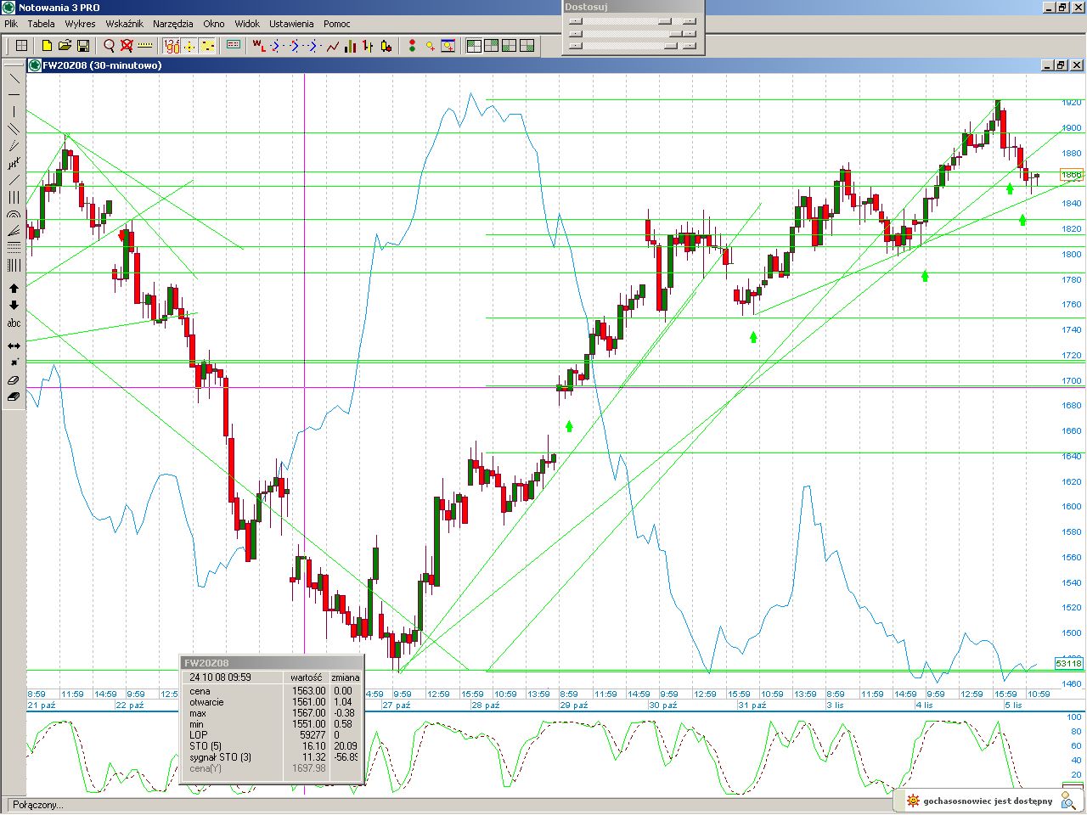The height and width of the screenshot is (815, 1087).
Task: Open the Wykres dropdown menu
Action: pyautogui.click(x=80, y=24)
